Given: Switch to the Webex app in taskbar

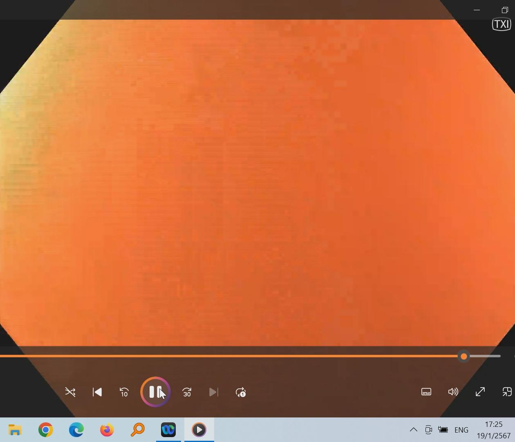Looking at the screenshot, I should coord(168,430).
